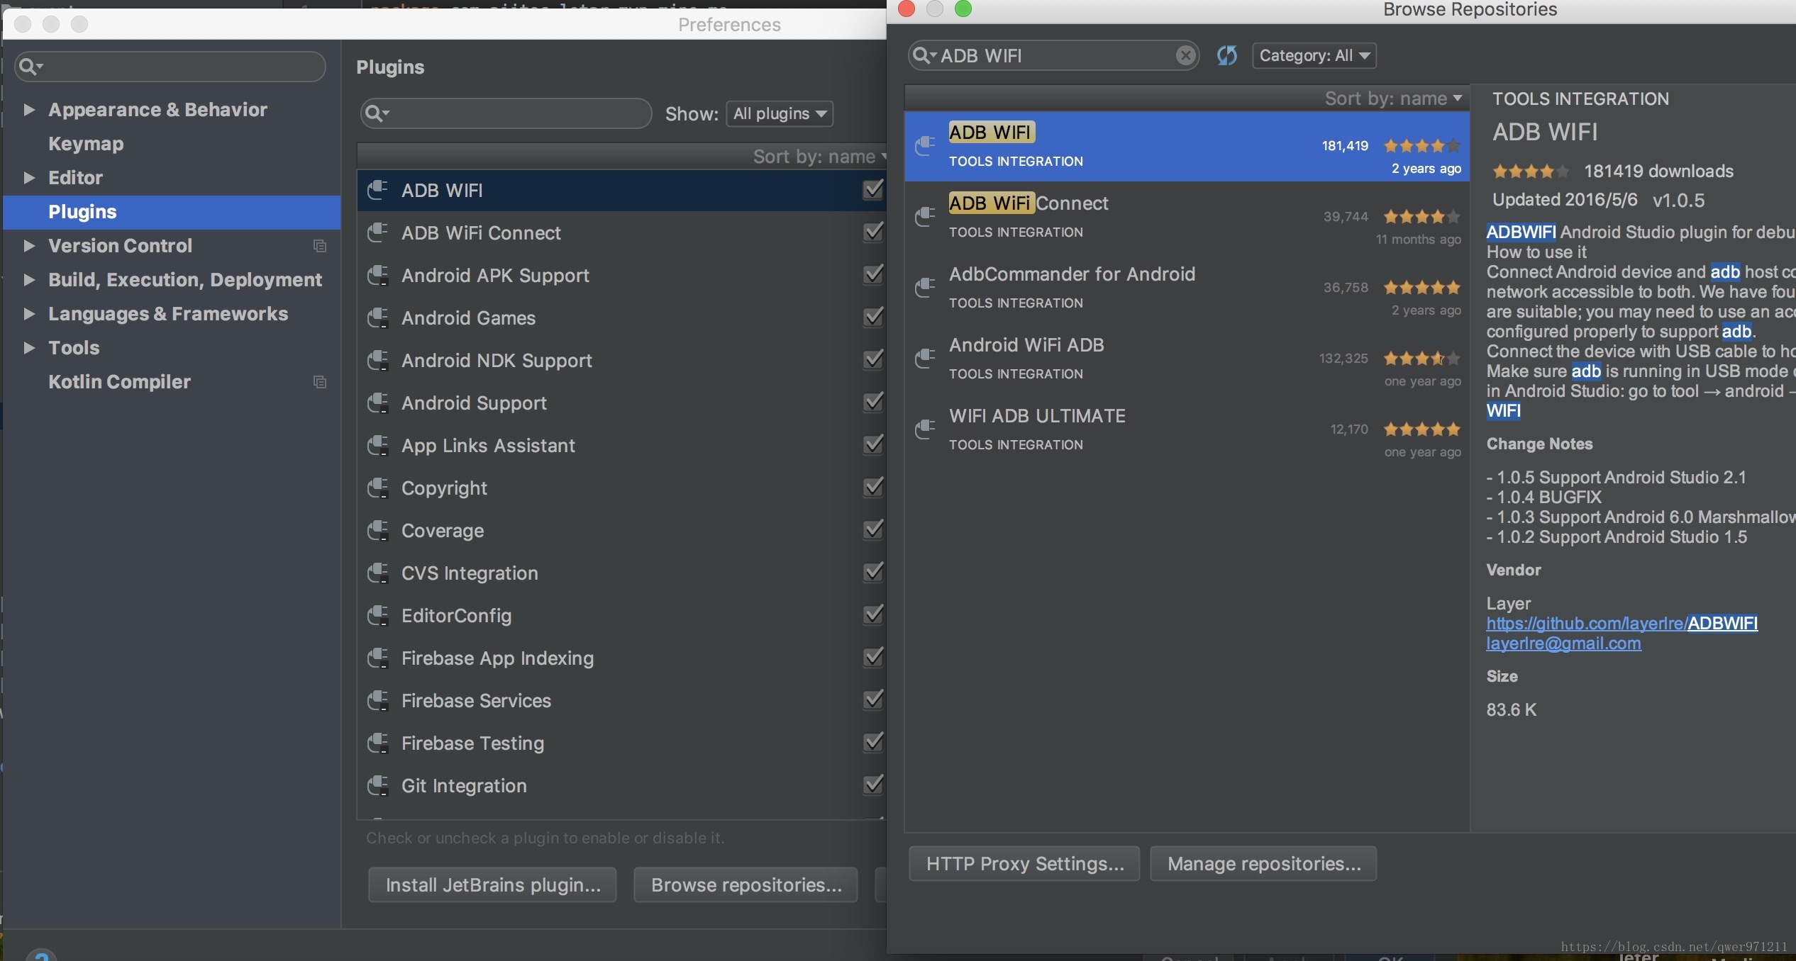Open Sort by: name in Browse Repositories
1796x961 pixels.
click(x=1393, y=99)
